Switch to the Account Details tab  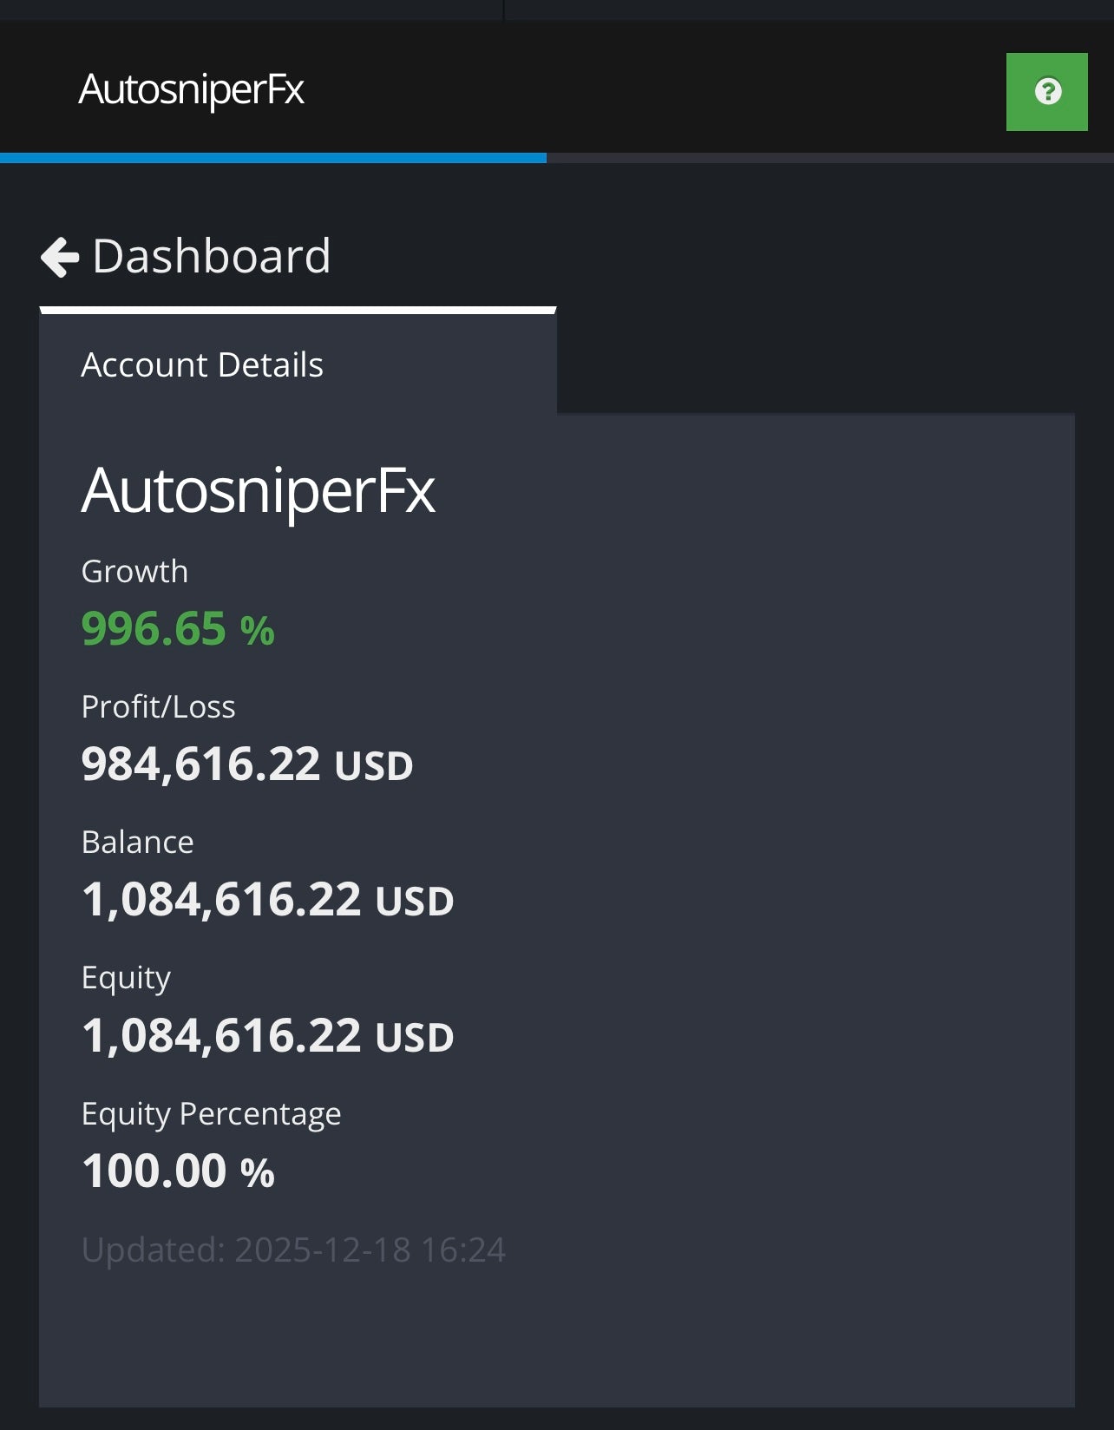(201, 364)
